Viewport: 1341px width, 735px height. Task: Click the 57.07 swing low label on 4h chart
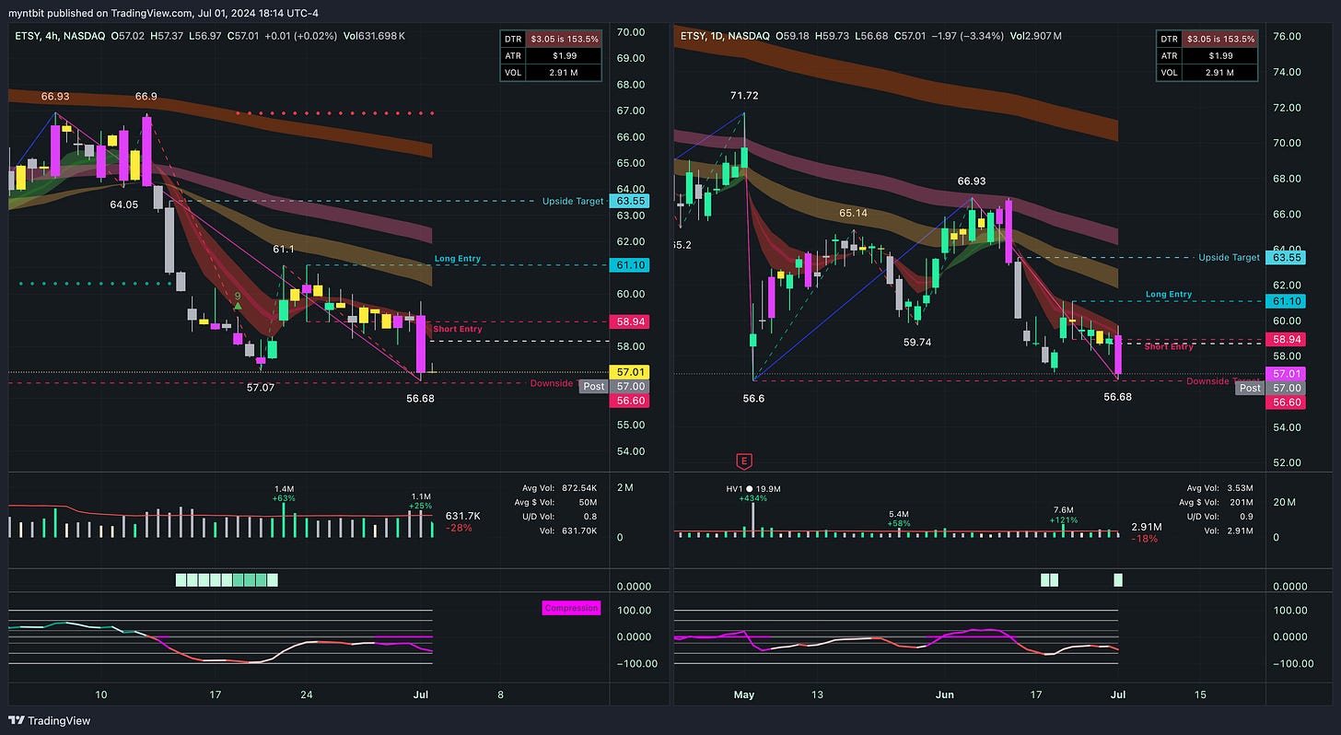[x=261, y=388]
